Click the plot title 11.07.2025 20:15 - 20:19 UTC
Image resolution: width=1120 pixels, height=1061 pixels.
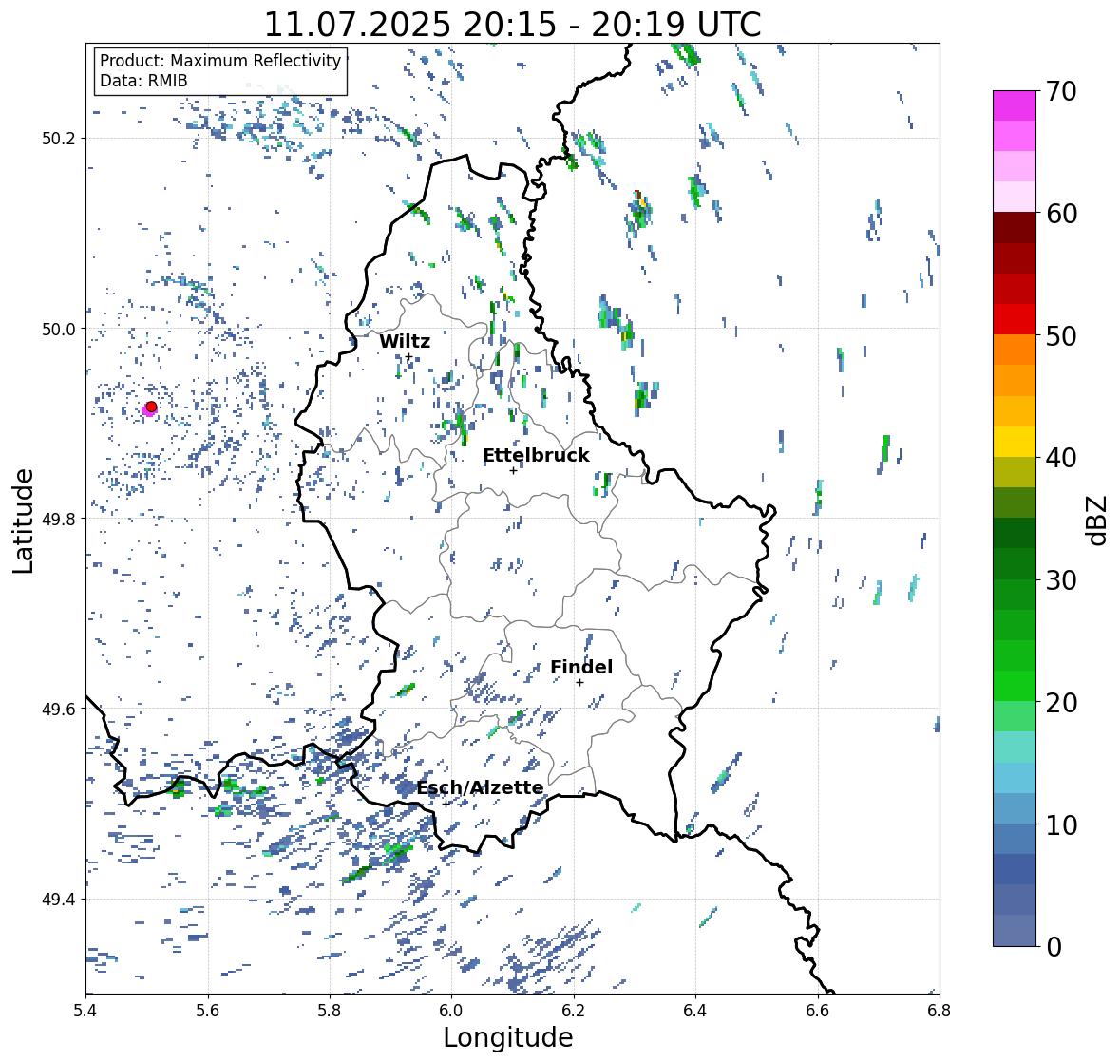click(512, 25)
